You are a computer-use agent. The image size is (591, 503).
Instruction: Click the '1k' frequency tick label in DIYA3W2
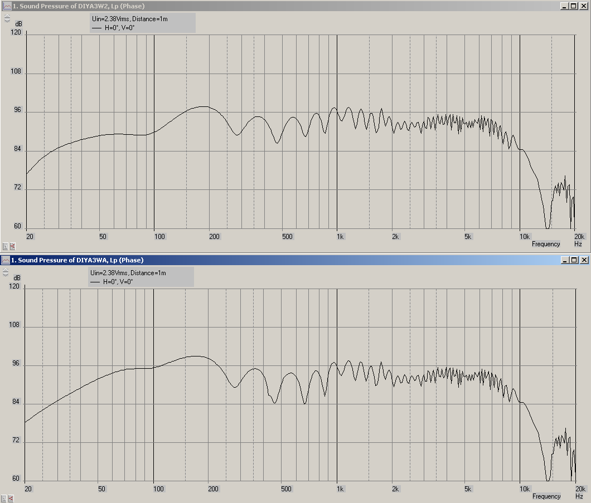click(x=340, y=236)
